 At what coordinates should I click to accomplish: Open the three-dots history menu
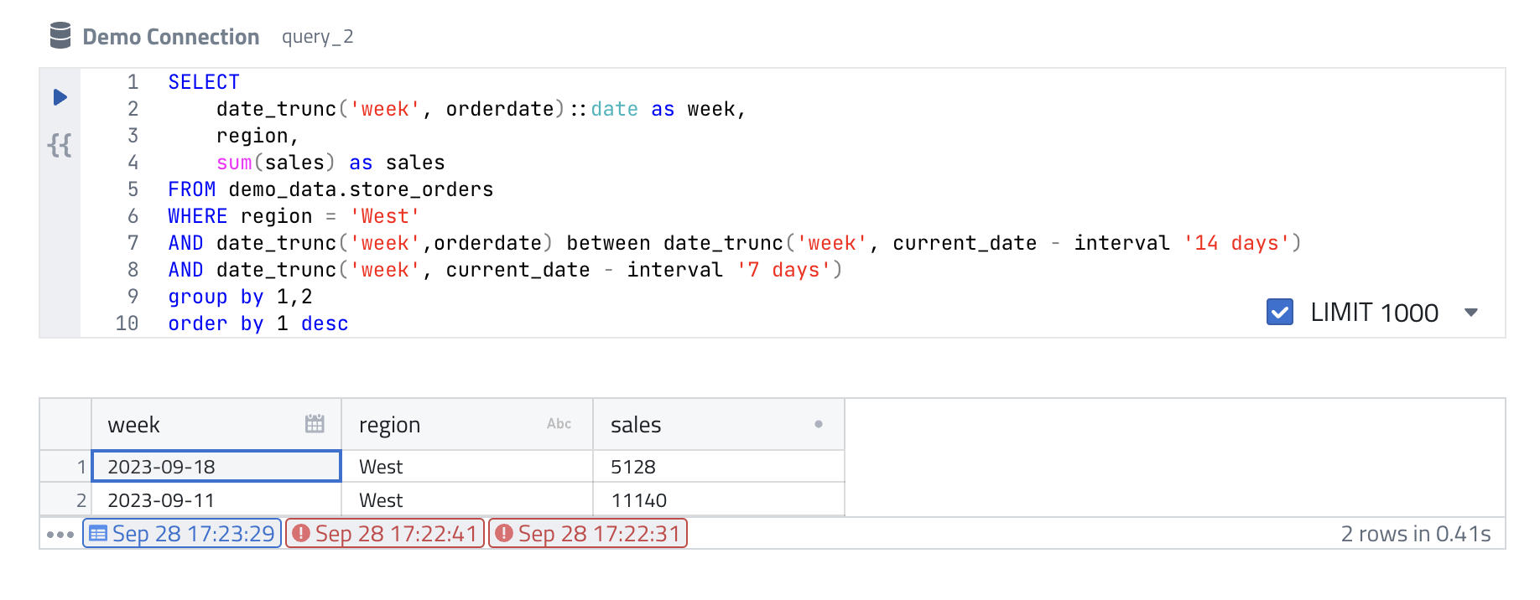point(60,535)
